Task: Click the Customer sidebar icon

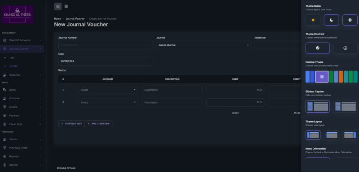Action: [x=4, y=98]
